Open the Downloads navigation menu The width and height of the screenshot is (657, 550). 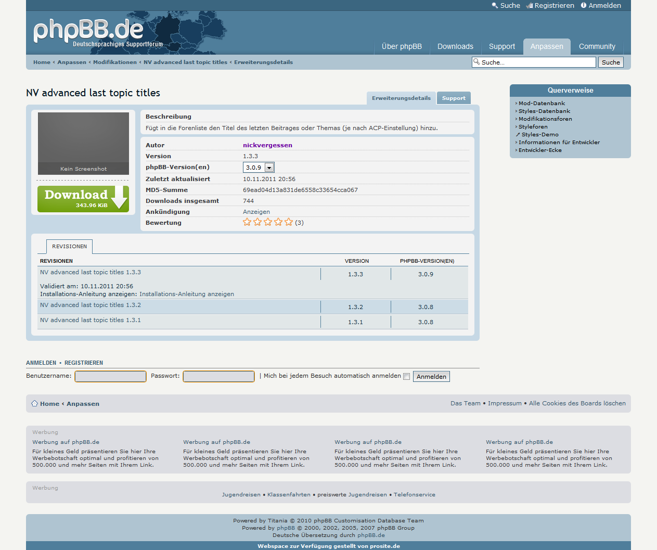[x=455, y=46]
